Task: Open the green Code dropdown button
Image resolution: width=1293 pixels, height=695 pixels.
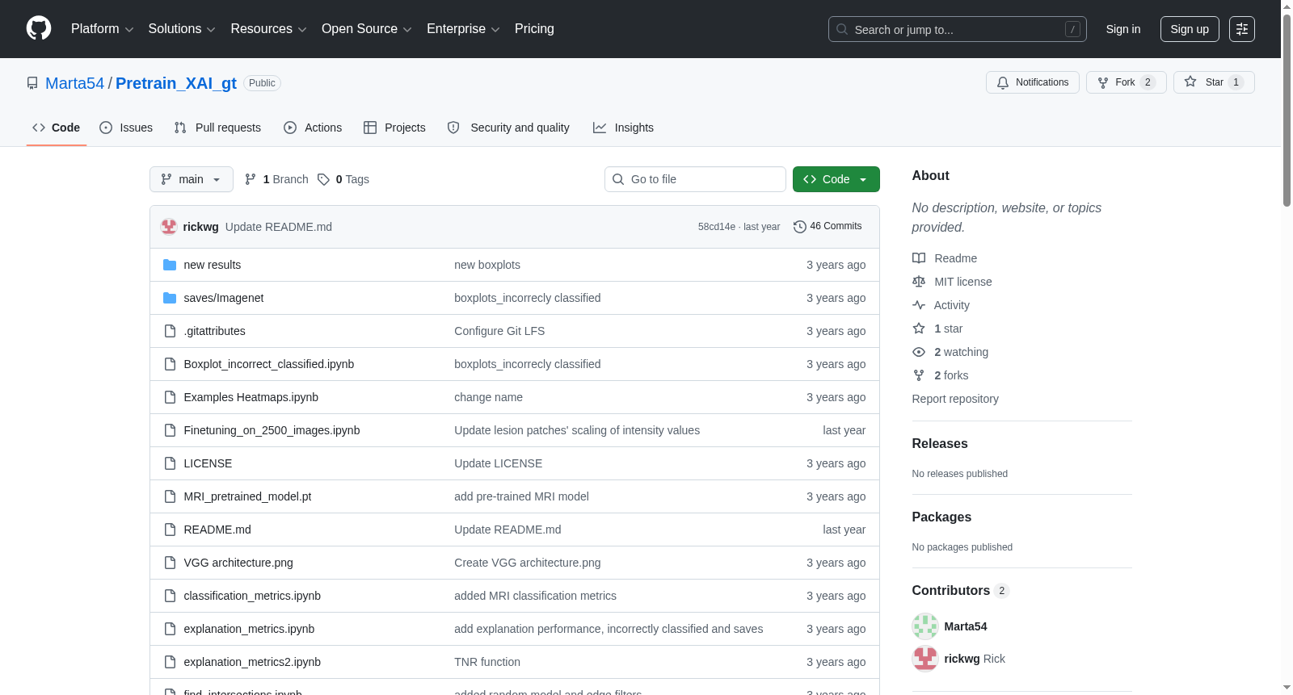Action: [836, 179]
